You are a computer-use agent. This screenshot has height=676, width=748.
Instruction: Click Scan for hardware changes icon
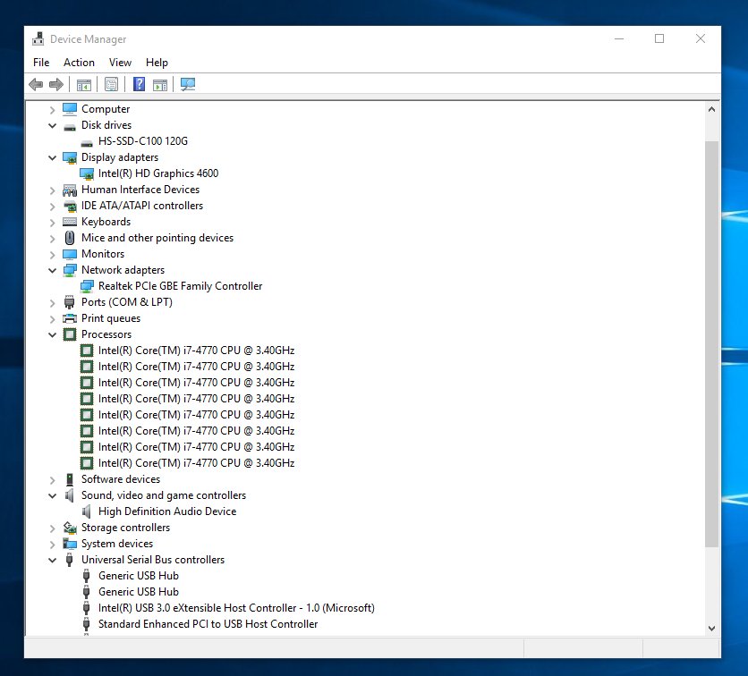pyautogui.click(x=188, y=85)
